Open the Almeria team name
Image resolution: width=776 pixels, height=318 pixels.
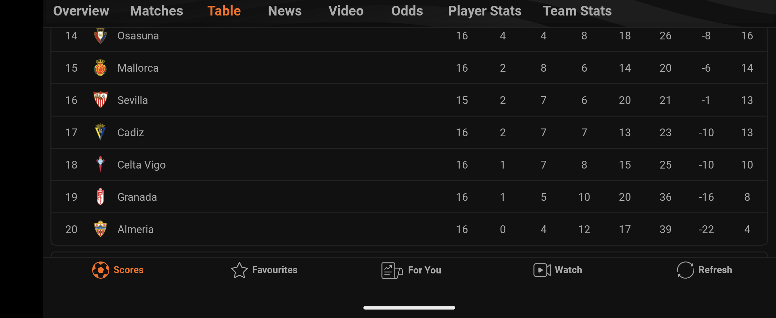tap(135, 230)
